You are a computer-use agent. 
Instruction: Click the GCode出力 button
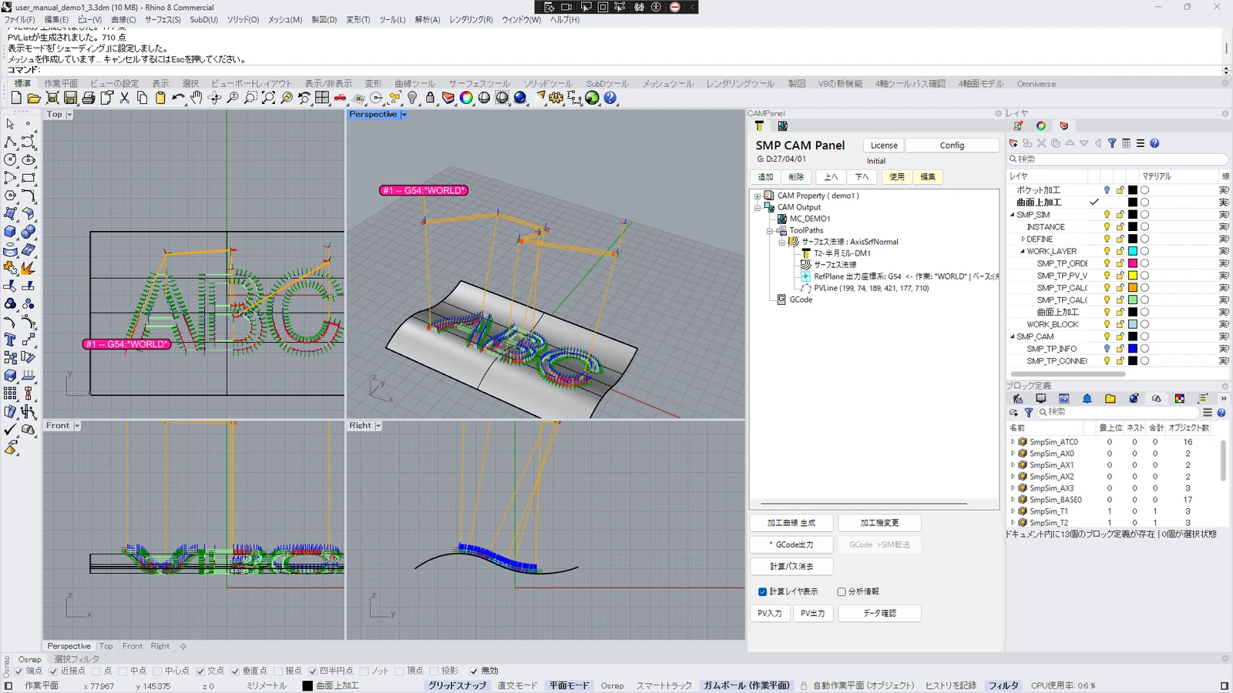791,544
